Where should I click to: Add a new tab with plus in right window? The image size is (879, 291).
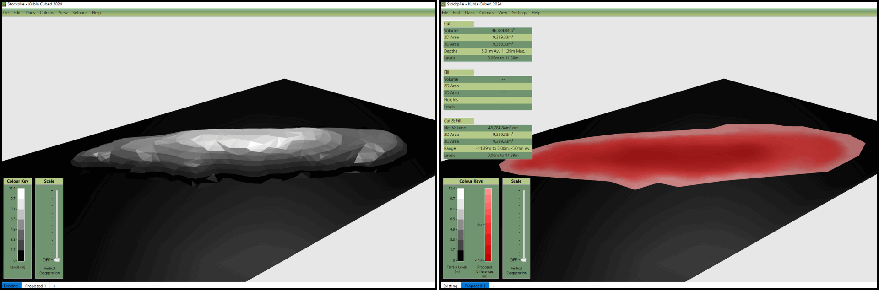(x=494, y=286)
